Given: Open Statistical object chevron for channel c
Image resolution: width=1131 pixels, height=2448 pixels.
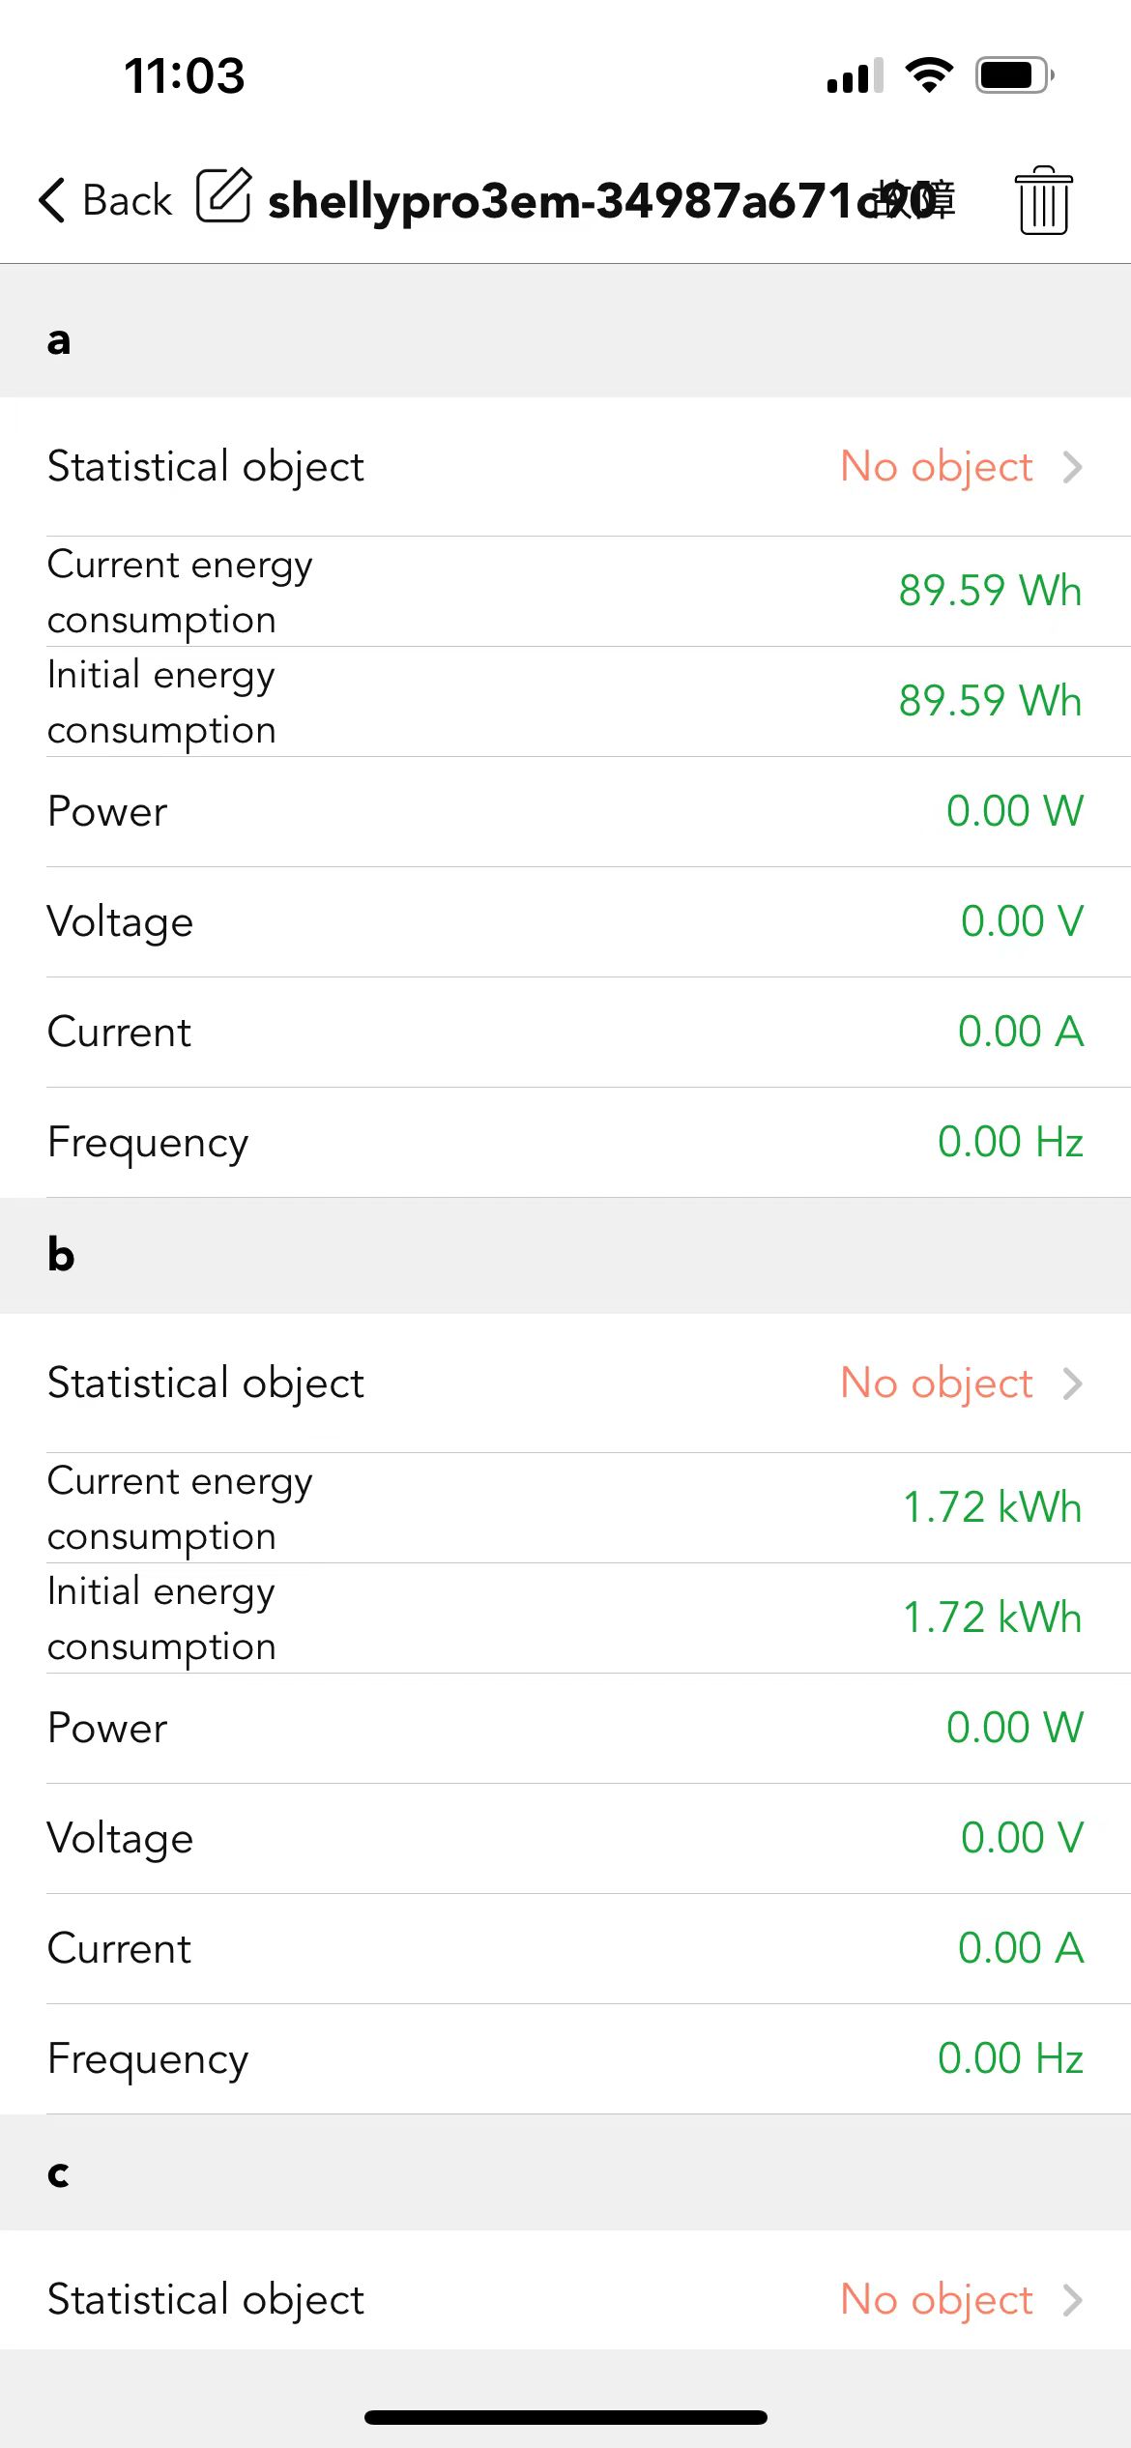Looking at the screenshot, I should click(1072, 2300).
